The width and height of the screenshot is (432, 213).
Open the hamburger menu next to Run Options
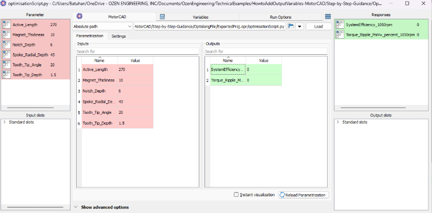click(328, 17)
